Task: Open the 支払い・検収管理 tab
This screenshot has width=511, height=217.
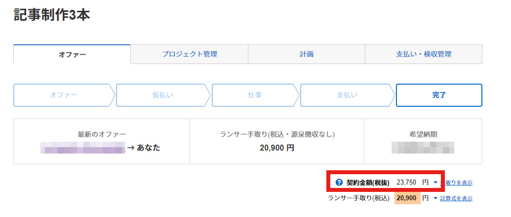Action: tap(423, 54)
